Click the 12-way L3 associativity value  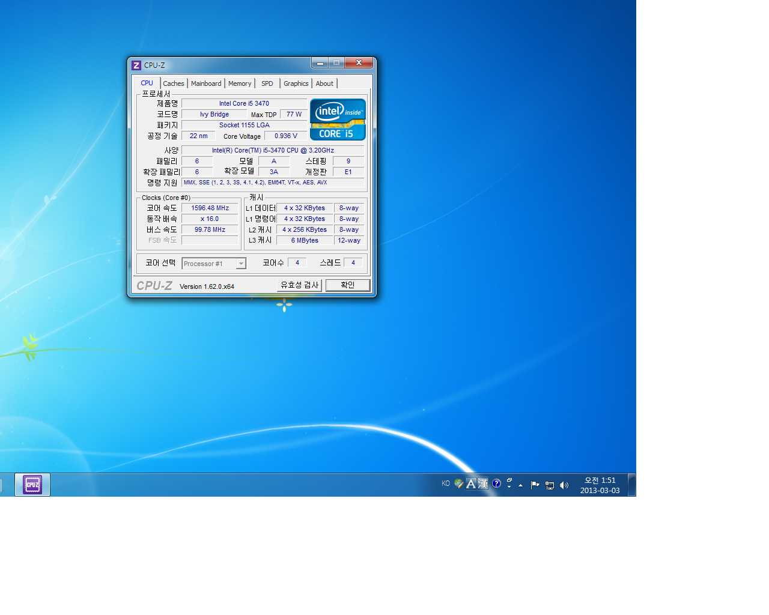tap(349, 240)
